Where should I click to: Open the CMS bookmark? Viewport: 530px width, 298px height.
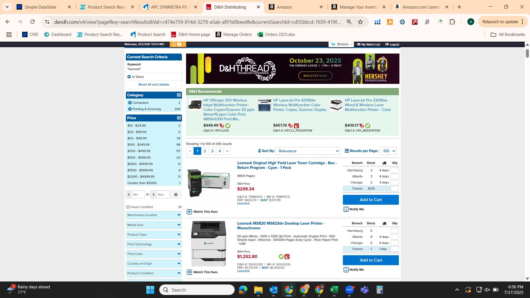tap(30, 34)
